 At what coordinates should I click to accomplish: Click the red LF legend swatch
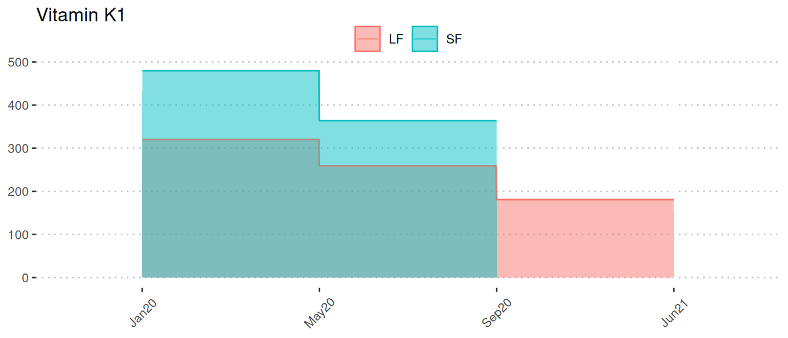point(368,39)
